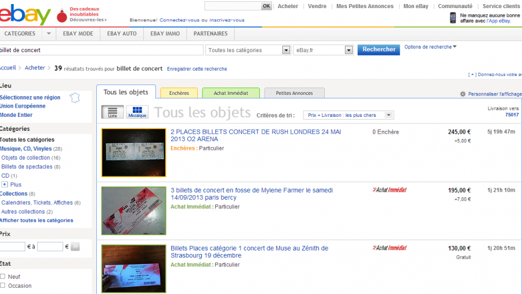
Task: Open the Mylene Farmer bercy listing title
Action: pyautogui.click(x=252, y=194)
